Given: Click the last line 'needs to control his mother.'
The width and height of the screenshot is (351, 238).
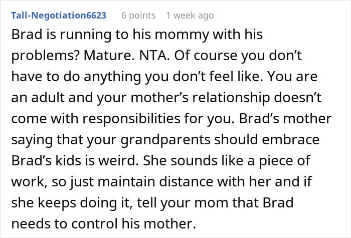Looking at the screenshot, I should 104,223.
